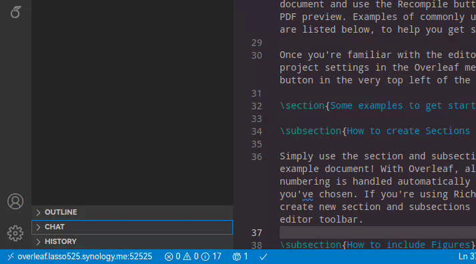The height and width of the screenshot is (264, 476).
Task: Click text "PDF preview. Examples of commonly"
Action: coord(372,17)
